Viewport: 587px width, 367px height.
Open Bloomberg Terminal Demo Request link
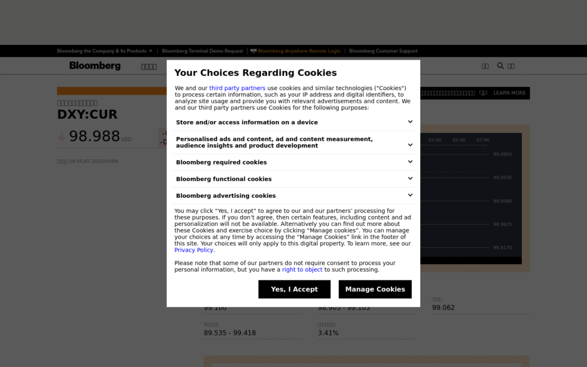tap(202, 51)
